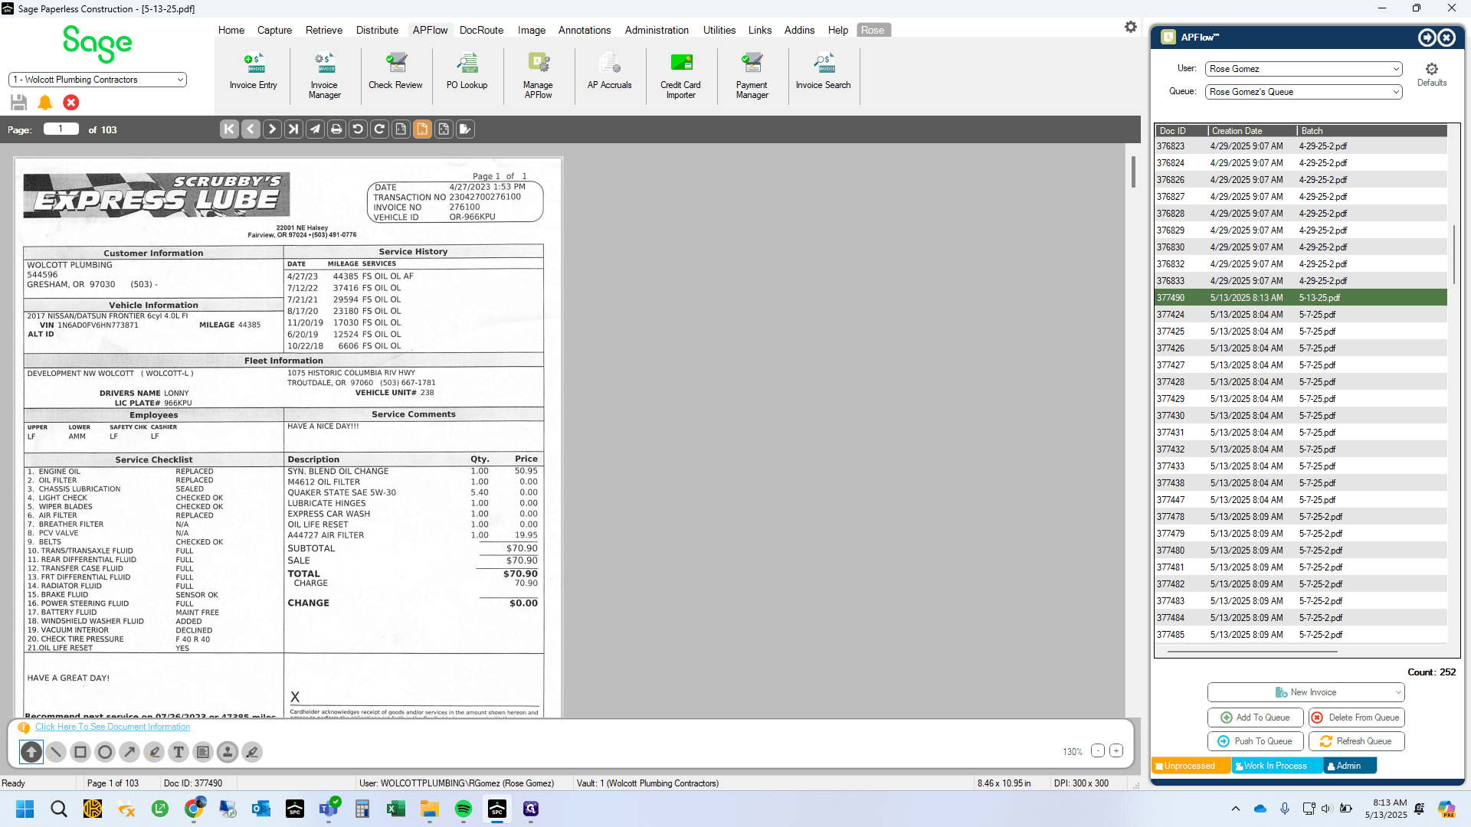
Task: Click the edit document page icon
Action: 465,129
